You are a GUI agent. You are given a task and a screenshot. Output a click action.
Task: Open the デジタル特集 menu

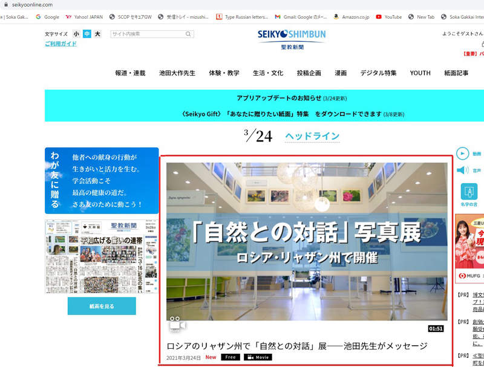[378, 73]
